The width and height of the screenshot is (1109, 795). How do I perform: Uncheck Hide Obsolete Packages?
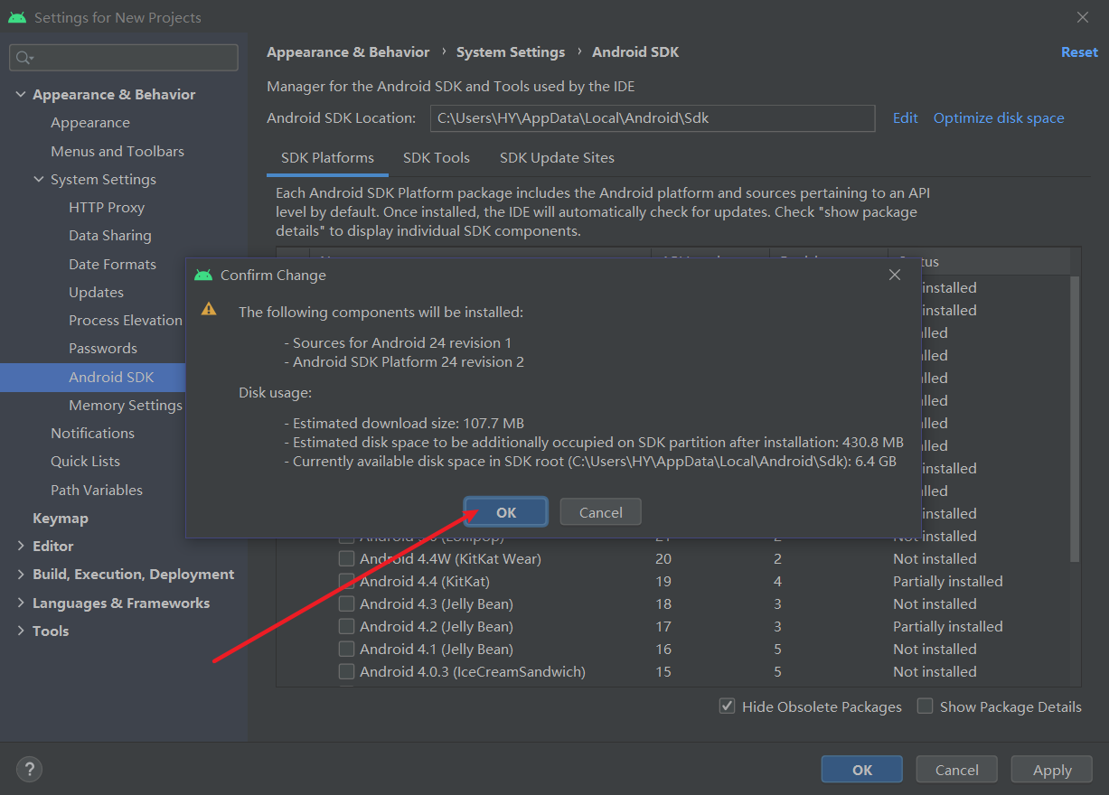click(727, 706)
